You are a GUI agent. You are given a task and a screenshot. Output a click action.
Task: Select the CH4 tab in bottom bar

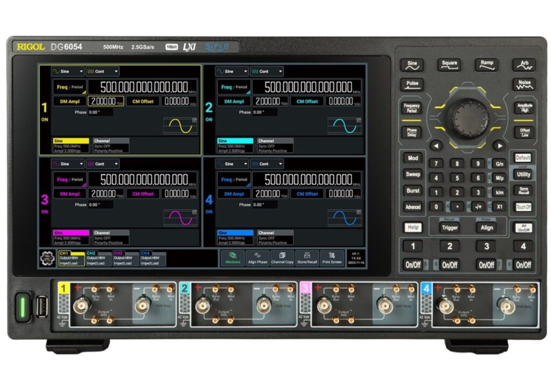153,258
